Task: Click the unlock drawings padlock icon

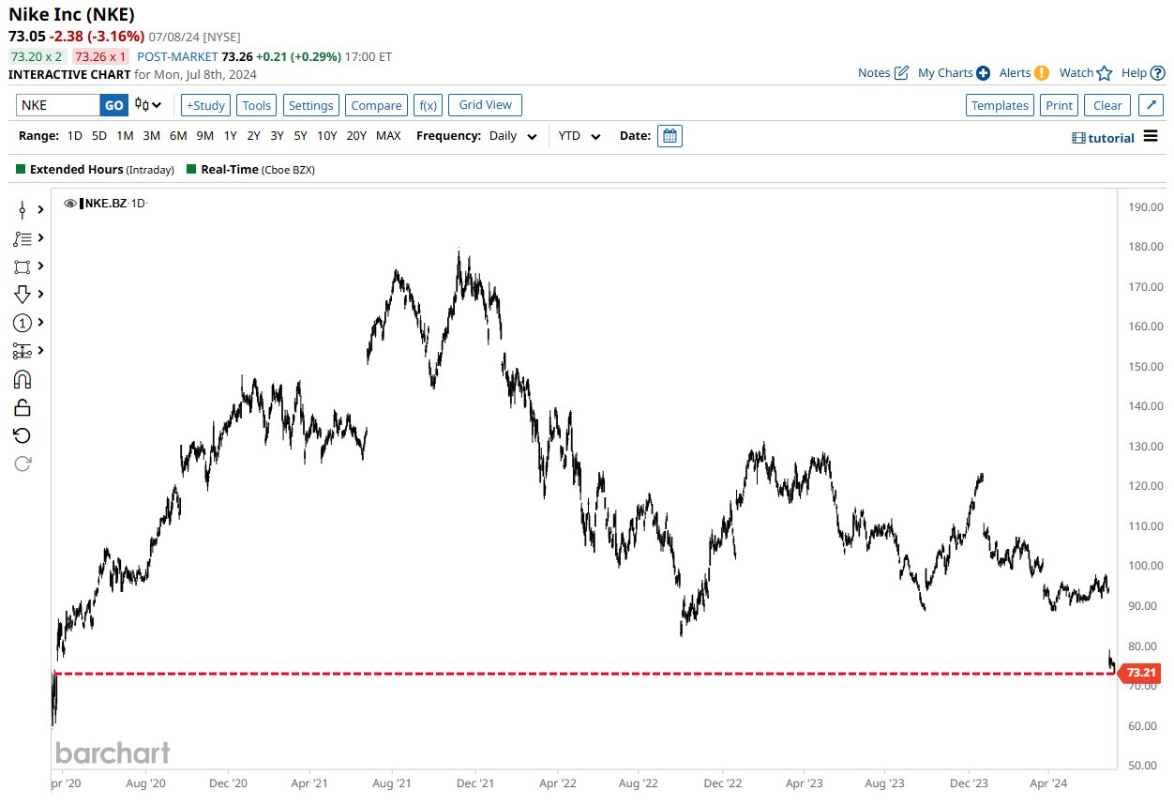Action: pyautogui.click(x=23, y=407)
